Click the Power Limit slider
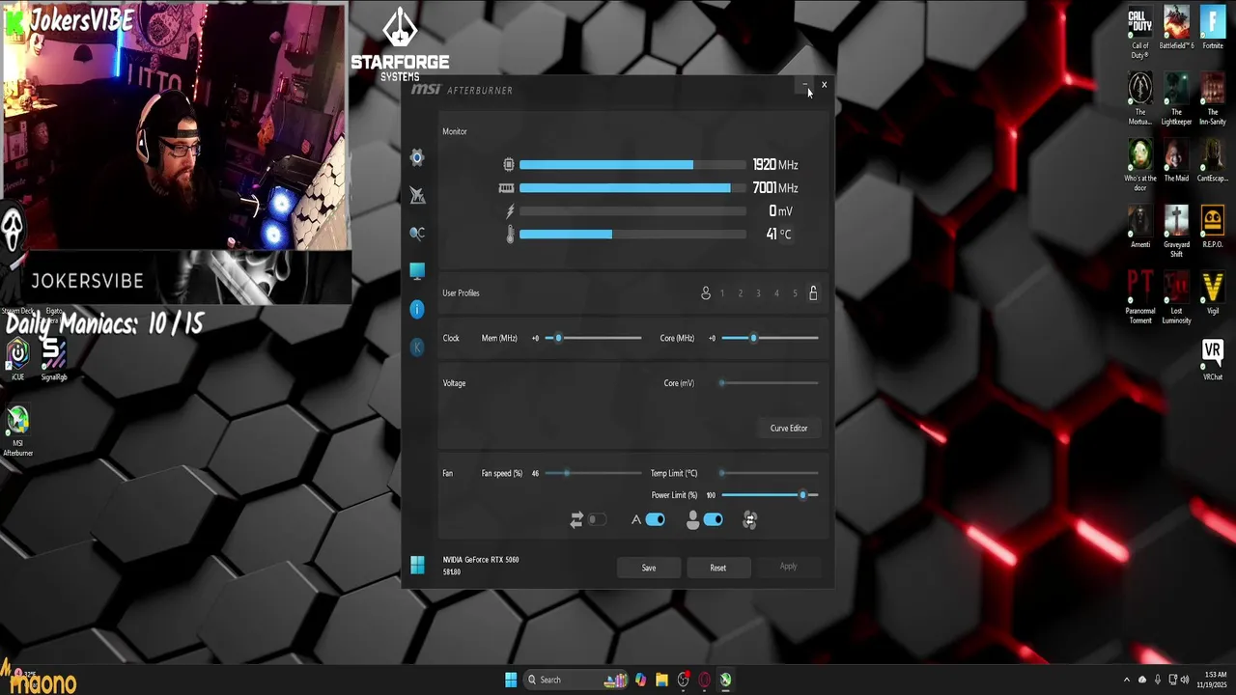Viewport: 1236px width, 695px height. (770, 495)
